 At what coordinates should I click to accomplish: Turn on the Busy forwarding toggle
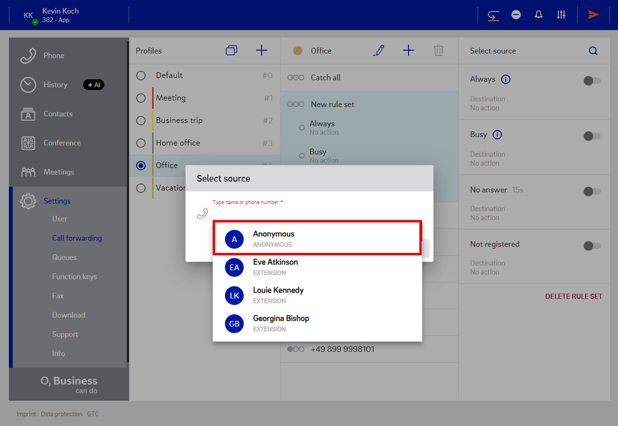[x=591, y=136]
